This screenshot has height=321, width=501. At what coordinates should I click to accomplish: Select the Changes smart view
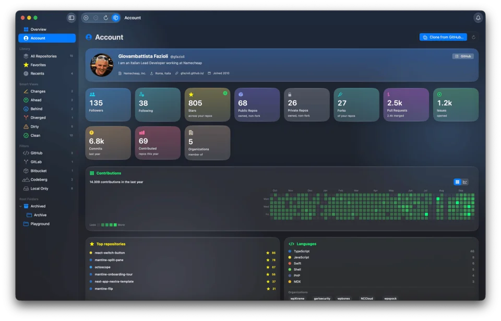click(x=47, y=91)
